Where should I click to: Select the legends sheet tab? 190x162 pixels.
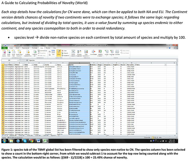pyautogui.click(x=53, y=136)
